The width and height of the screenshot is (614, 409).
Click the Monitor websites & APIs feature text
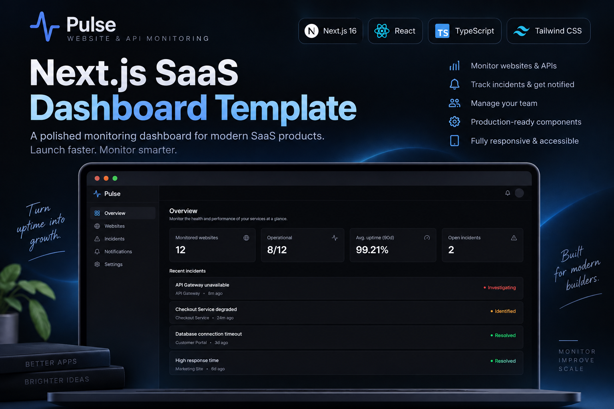click(x=514, y=66)
